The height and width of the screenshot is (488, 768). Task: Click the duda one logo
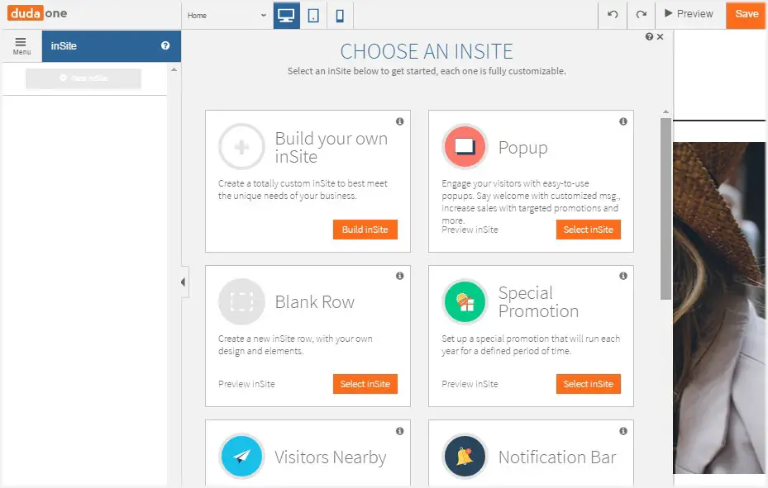tap(37, 13)
